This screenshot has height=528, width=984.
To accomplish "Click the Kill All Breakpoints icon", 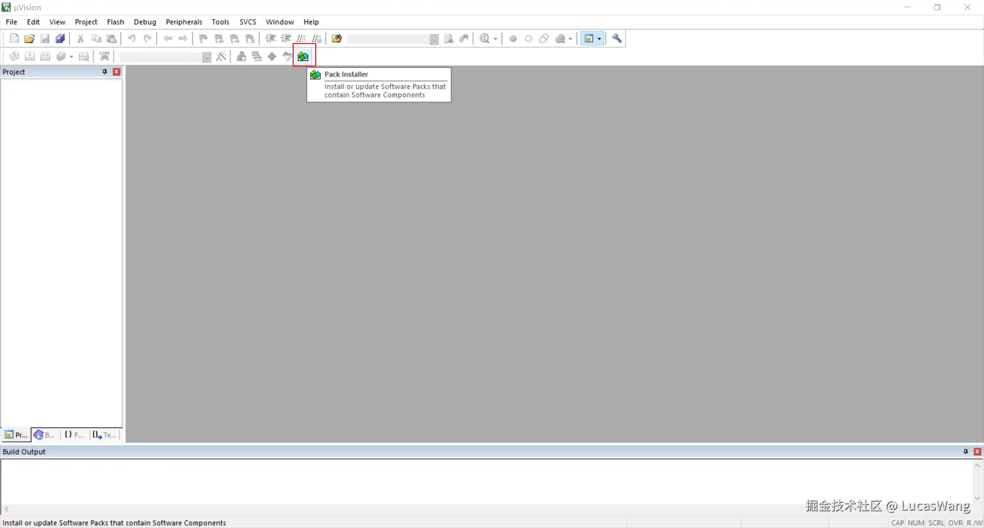I will point(561,38).
